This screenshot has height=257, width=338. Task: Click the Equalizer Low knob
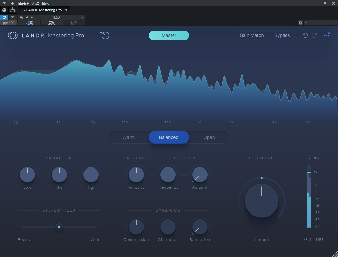click(x=27, y=174)
